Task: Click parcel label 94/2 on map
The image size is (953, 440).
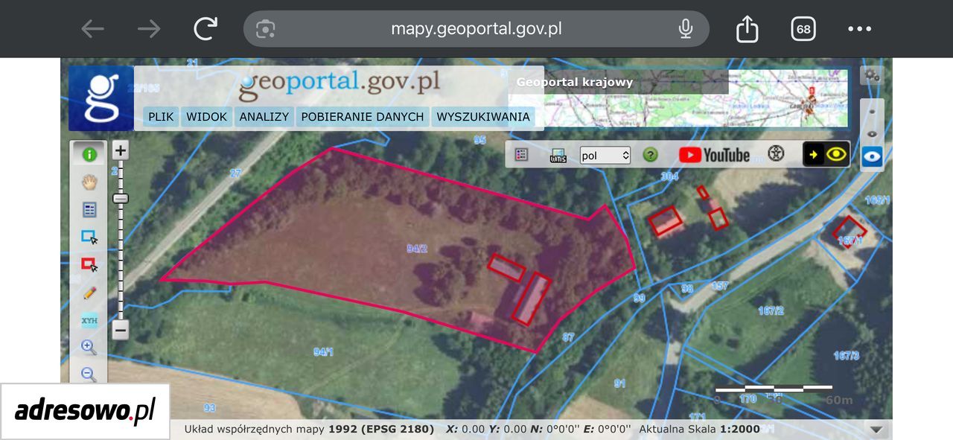Action: (417, 249)
